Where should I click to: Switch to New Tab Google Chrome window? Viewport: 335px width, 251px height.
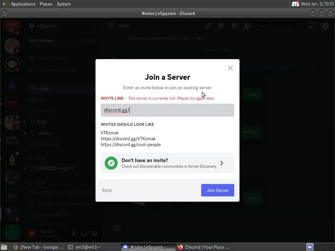pyautogui.click(x=39, y=247)
